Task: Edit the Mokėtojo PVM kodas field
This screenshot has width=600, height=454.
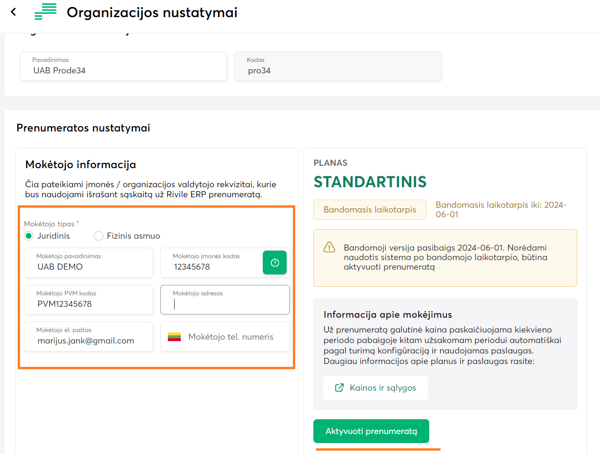Action: [89, 304]
